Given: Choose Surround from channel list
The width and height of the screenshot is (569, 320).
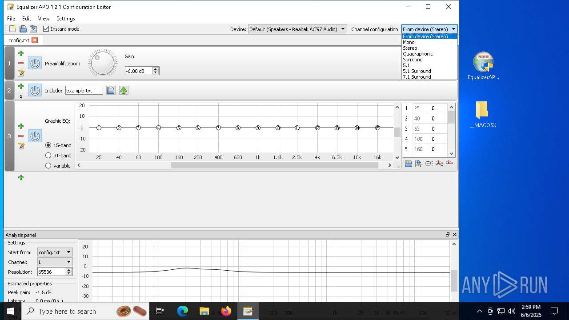Looking at the screenshot, I should [429, 60].
